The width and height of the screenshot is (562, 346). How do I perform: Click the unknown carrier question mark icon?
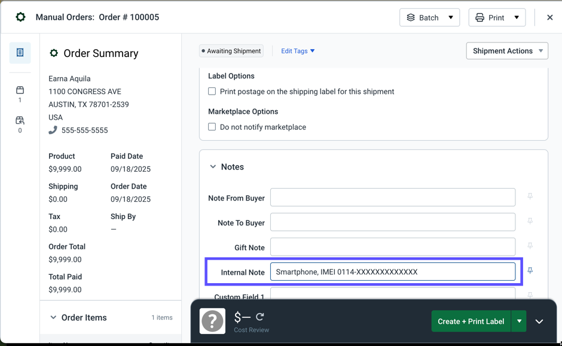click(x=212, y=321)
